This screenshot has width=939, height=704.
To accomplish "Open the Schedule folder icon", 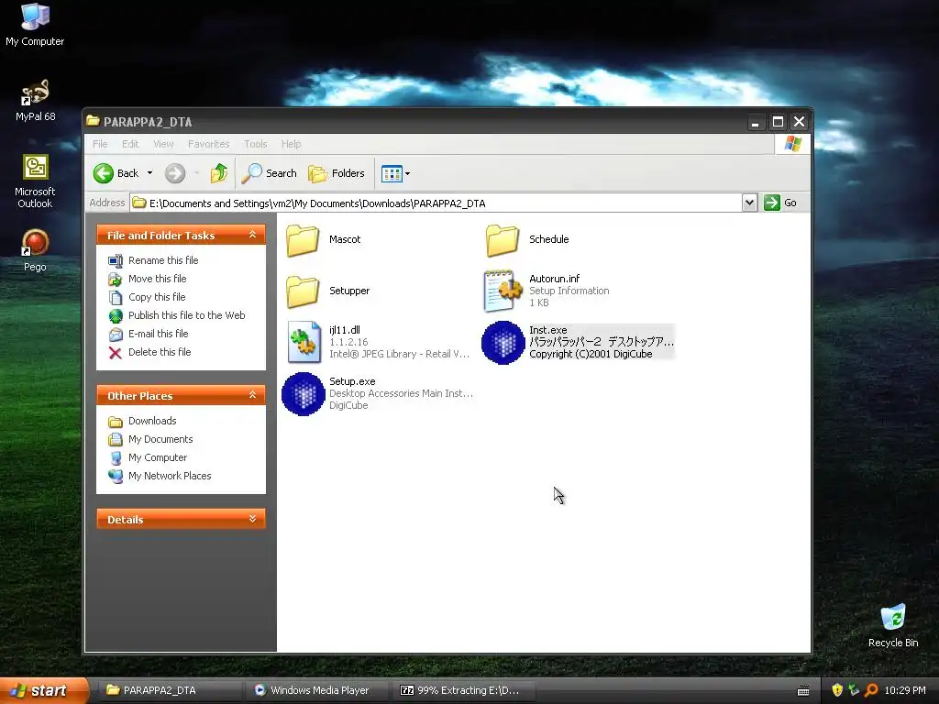I will click(x=503, y=239).
